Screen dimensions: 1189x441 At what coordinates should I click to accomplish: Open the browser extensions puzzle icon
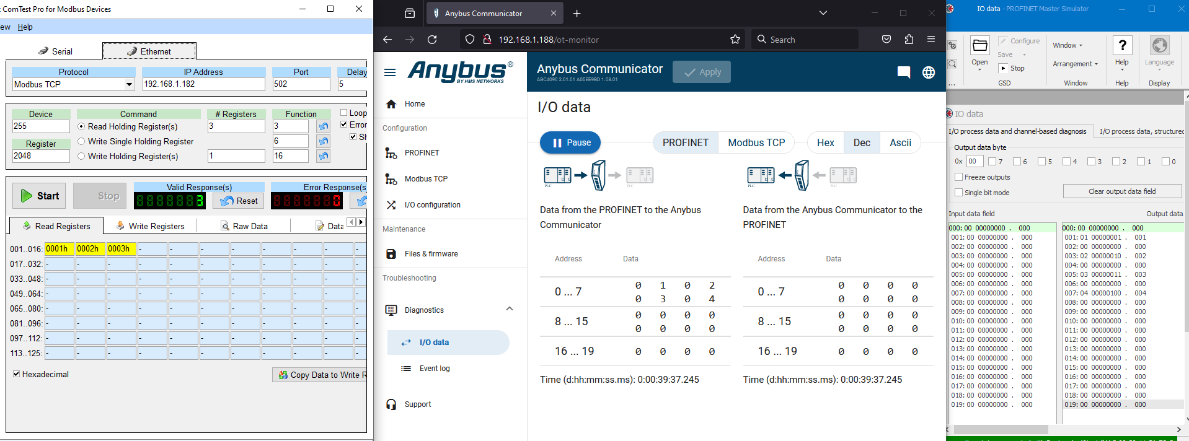click(x=909, y=40)
